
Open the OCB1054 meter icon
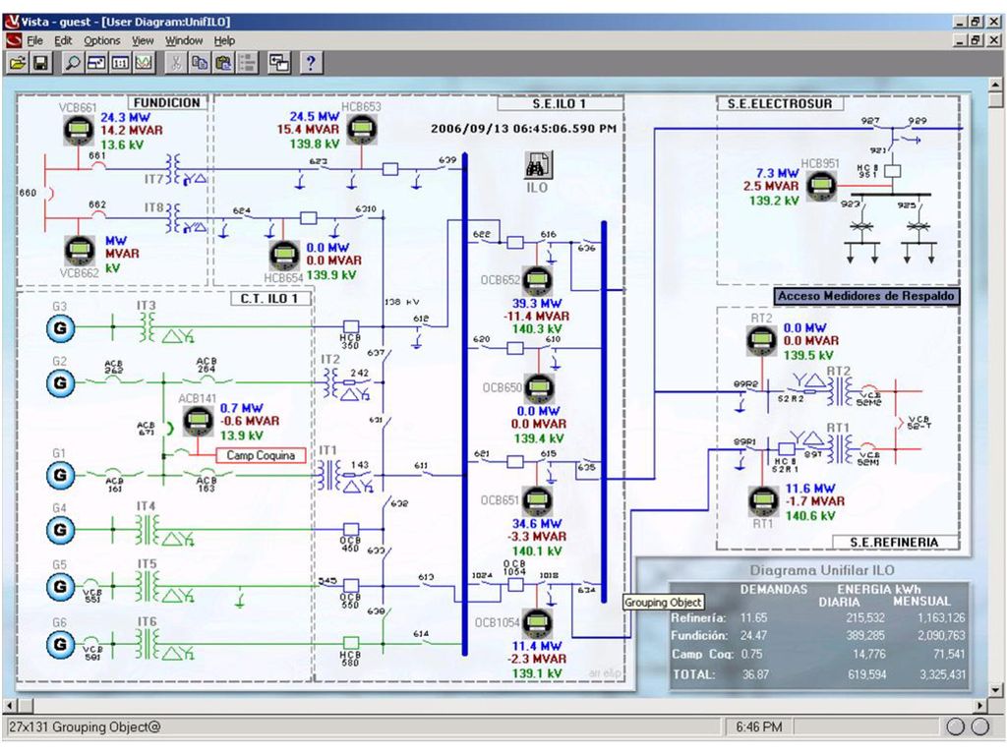(537, 622)
